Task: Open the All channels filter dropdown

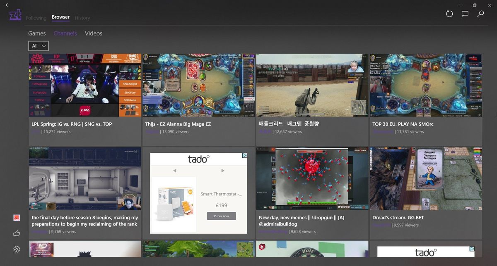Action: 38,45
